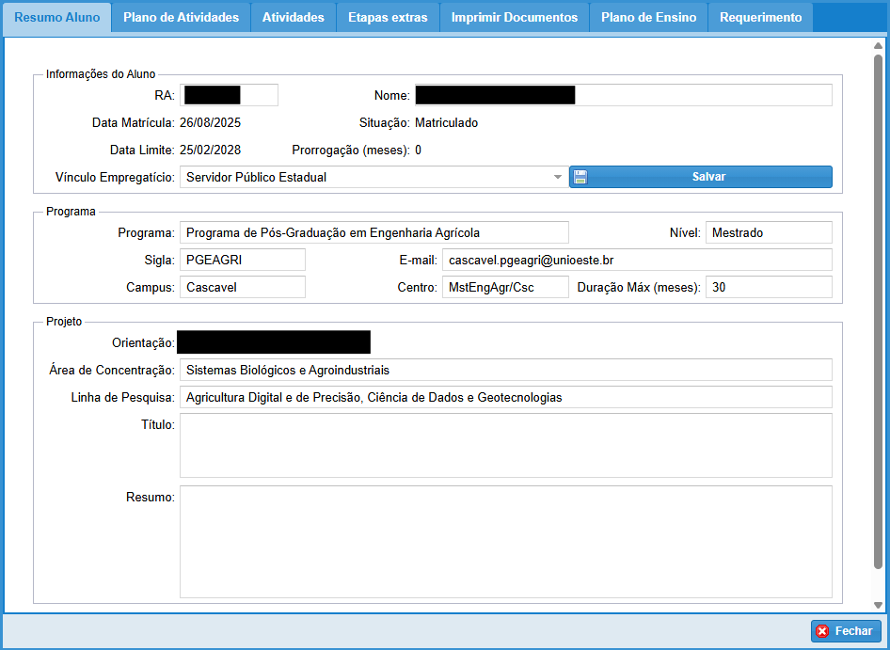
Task: Open the Requerimento tab
Action: [x=760, y=18]
